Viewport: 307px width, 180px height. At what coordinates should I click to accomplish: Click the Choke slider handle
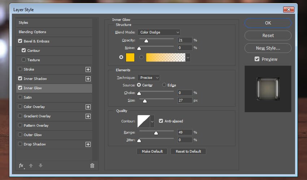pyautogui.click(x=139, y=93)
